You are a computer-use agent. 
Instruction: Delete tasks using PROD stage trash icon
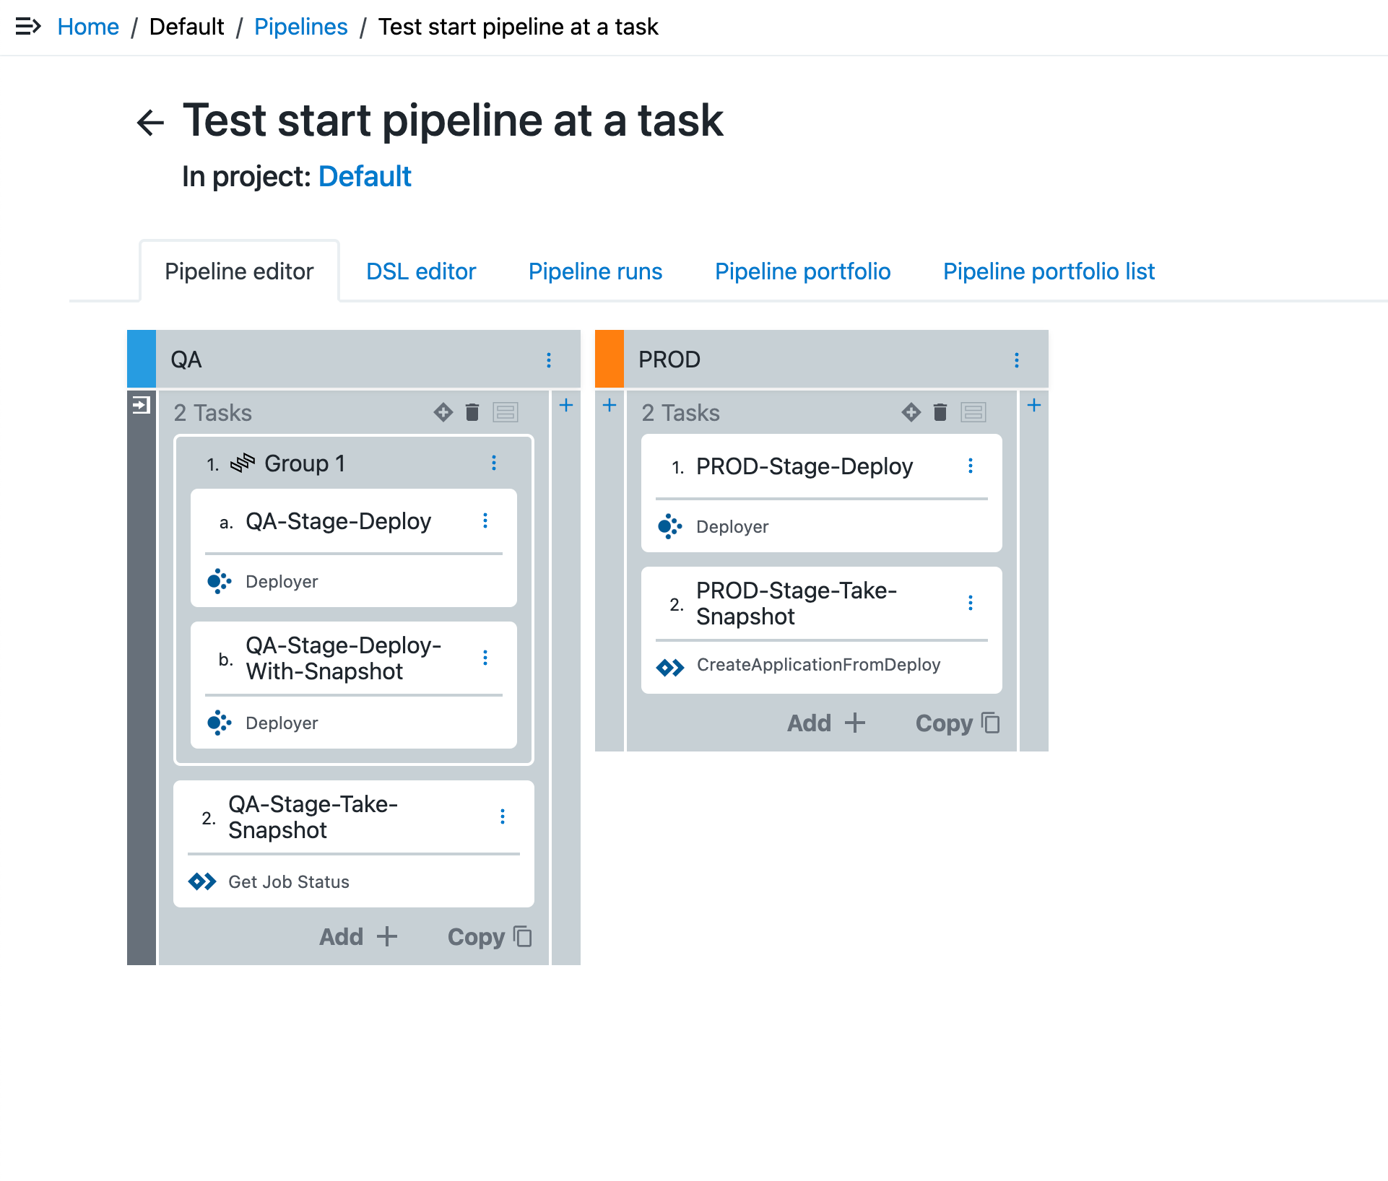(x=940, y=412)
